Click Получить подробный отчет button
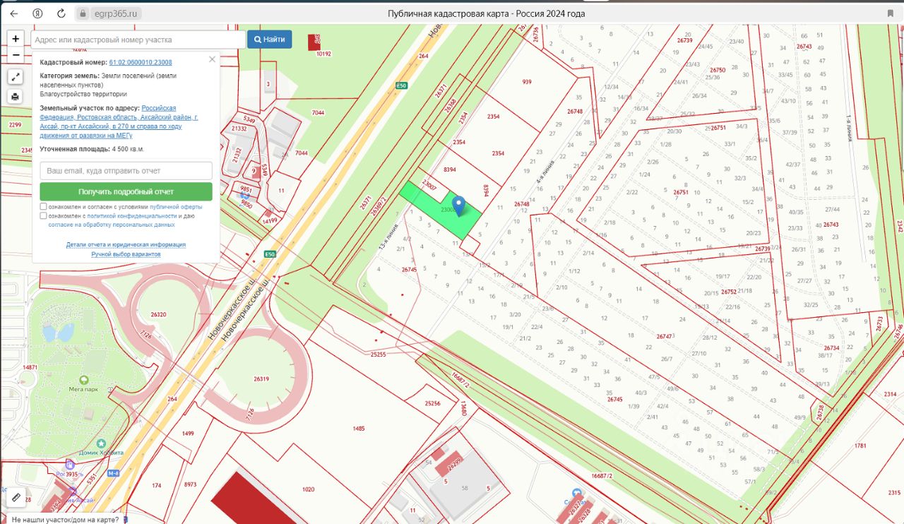Screen dimensions: 904x524 click(x=126, y=191)
